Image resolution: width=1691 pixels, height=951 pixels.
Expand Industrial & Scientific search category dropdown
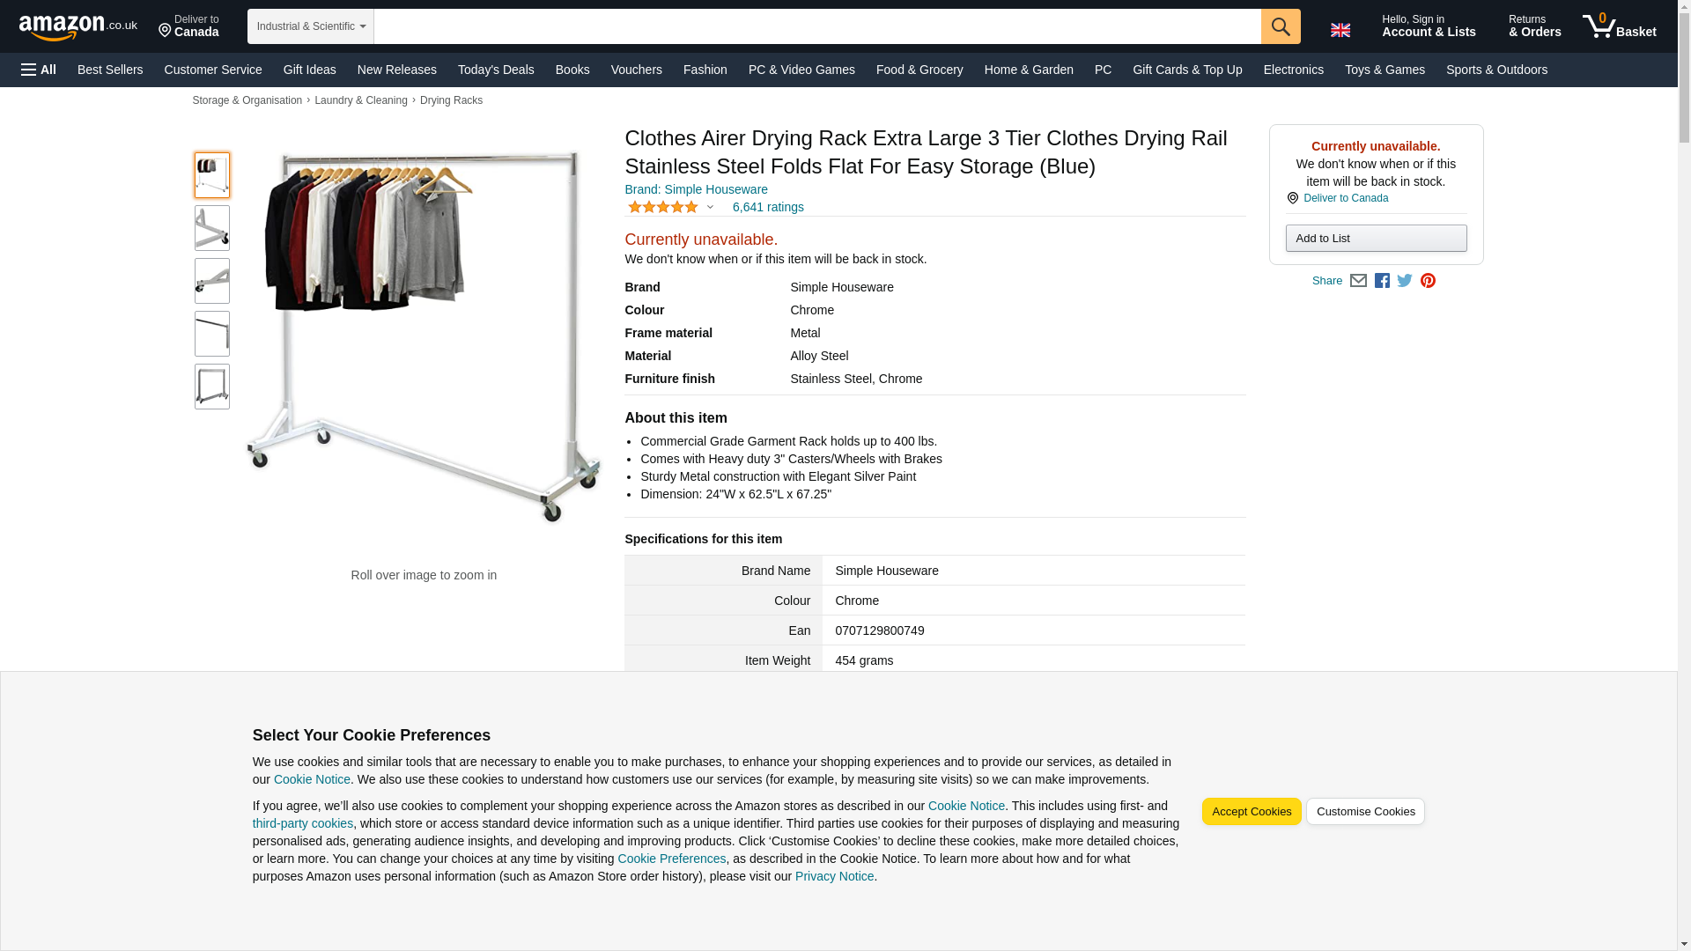pyautogui.click(x=311, y=26)
